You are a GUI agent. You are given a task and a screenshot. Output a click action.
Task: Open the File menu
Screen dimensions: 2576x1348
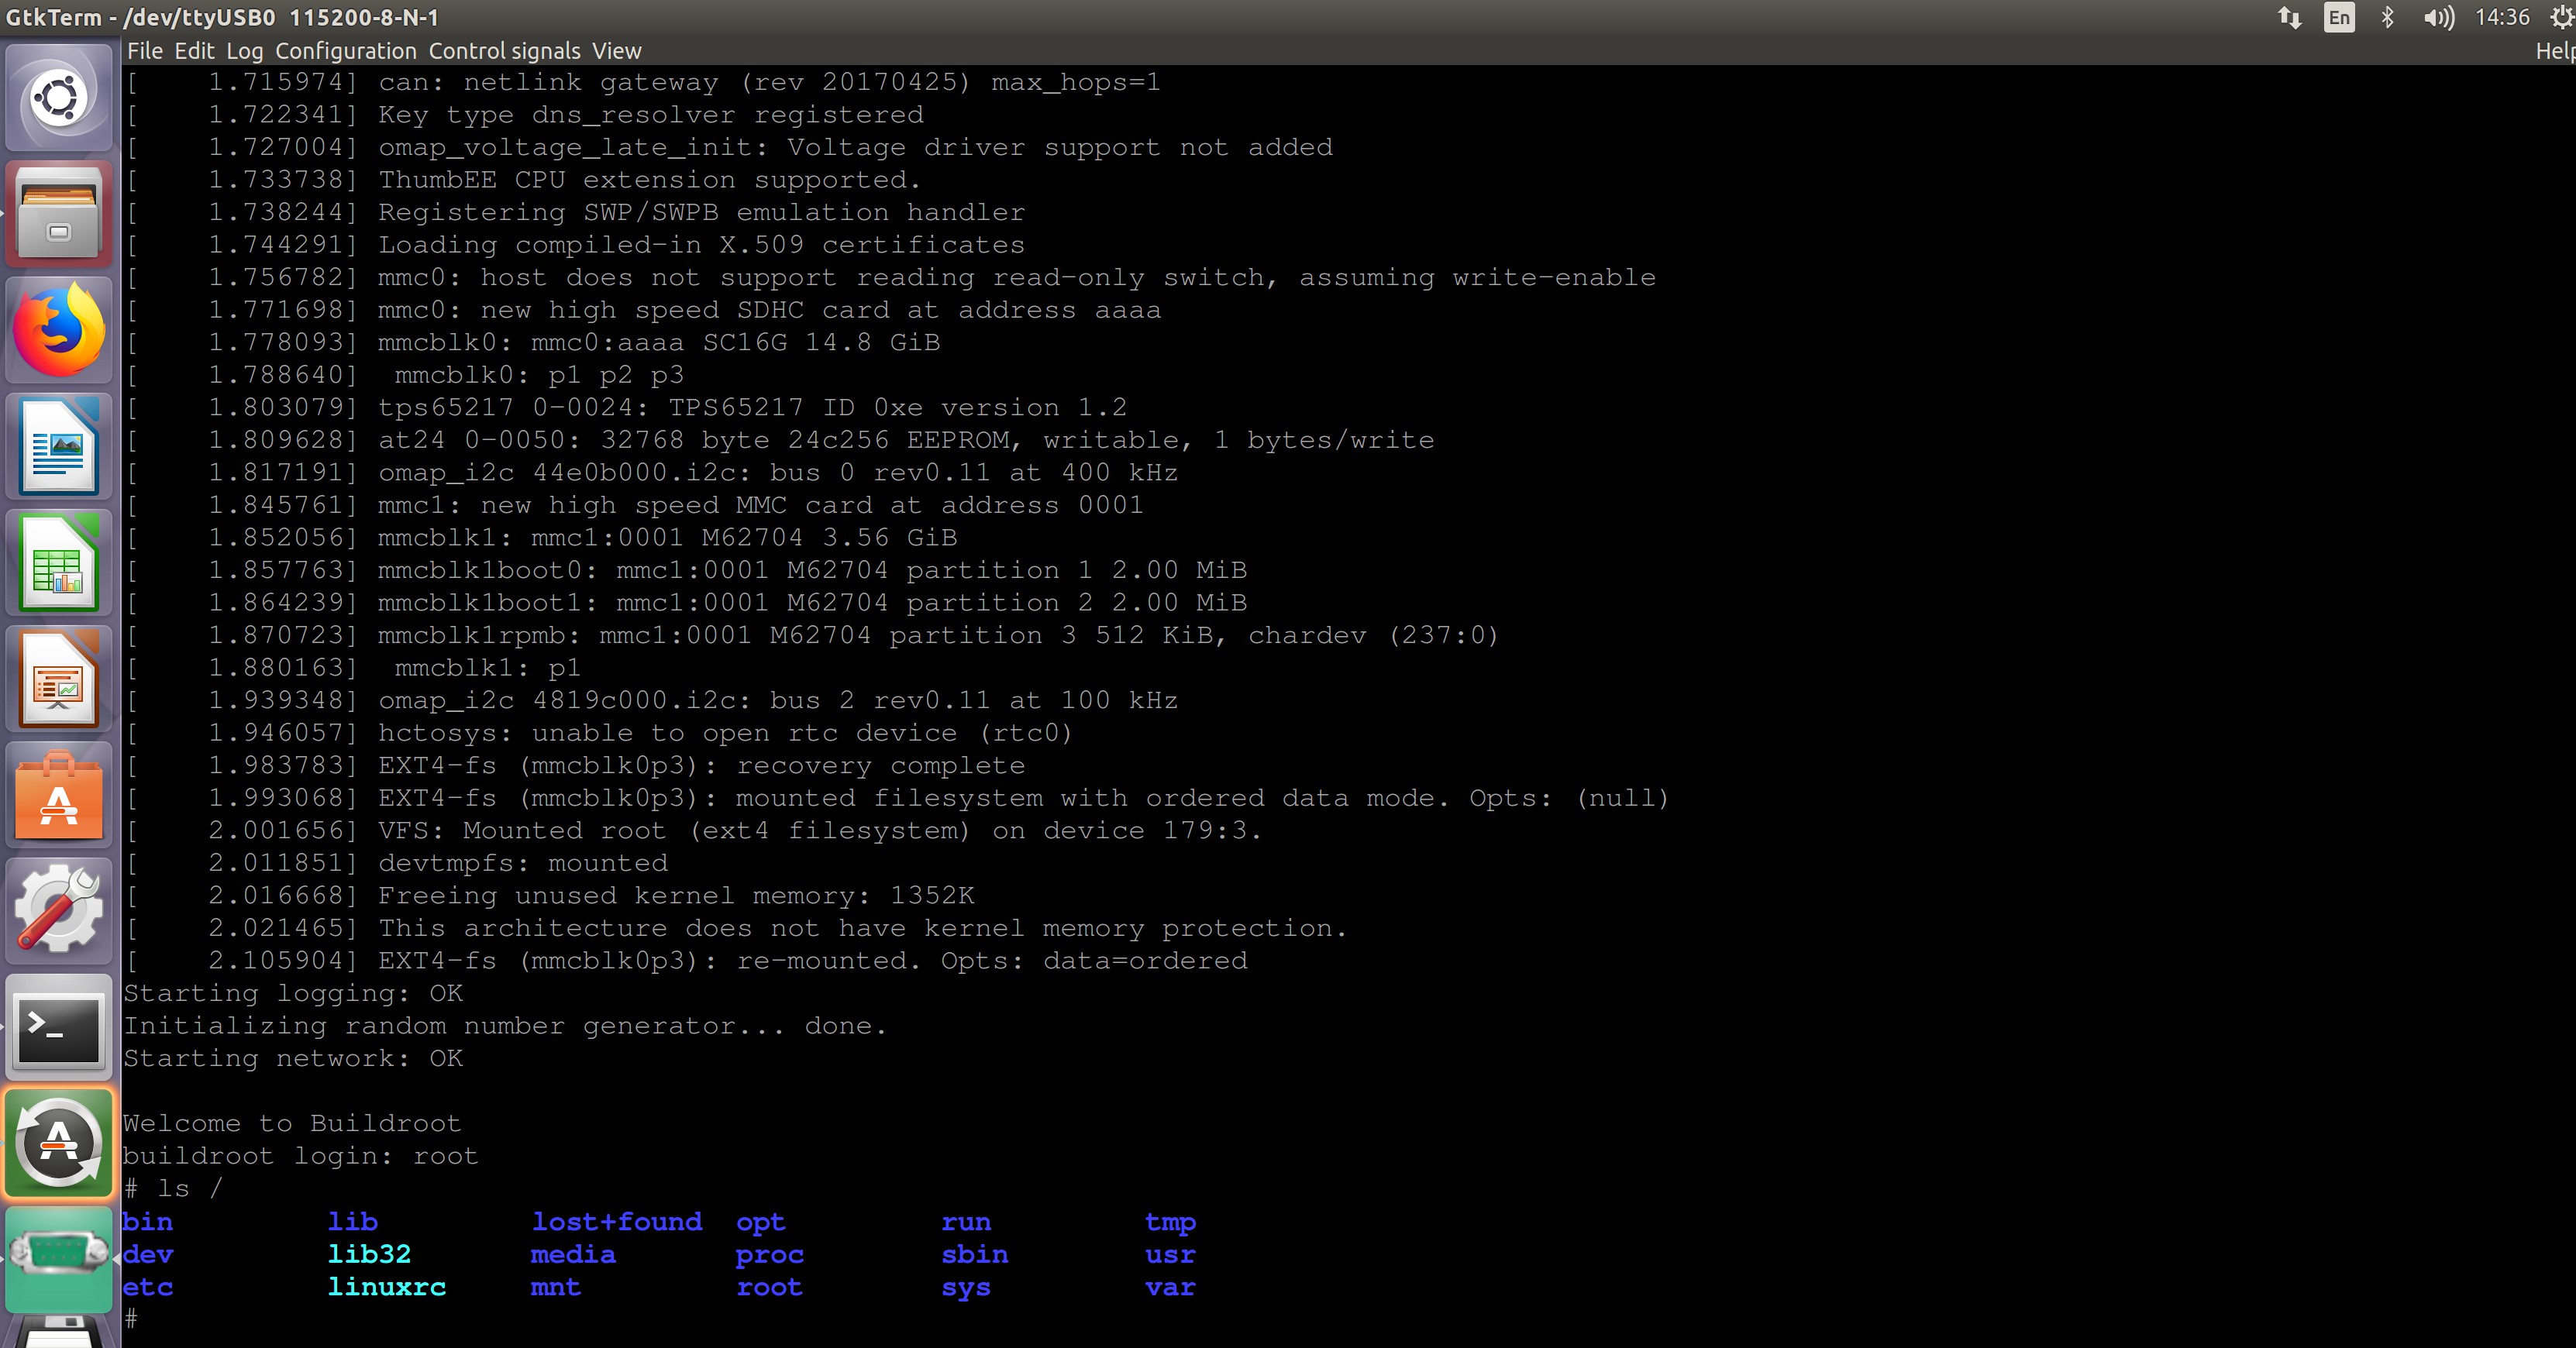click(x=144, y=50)
